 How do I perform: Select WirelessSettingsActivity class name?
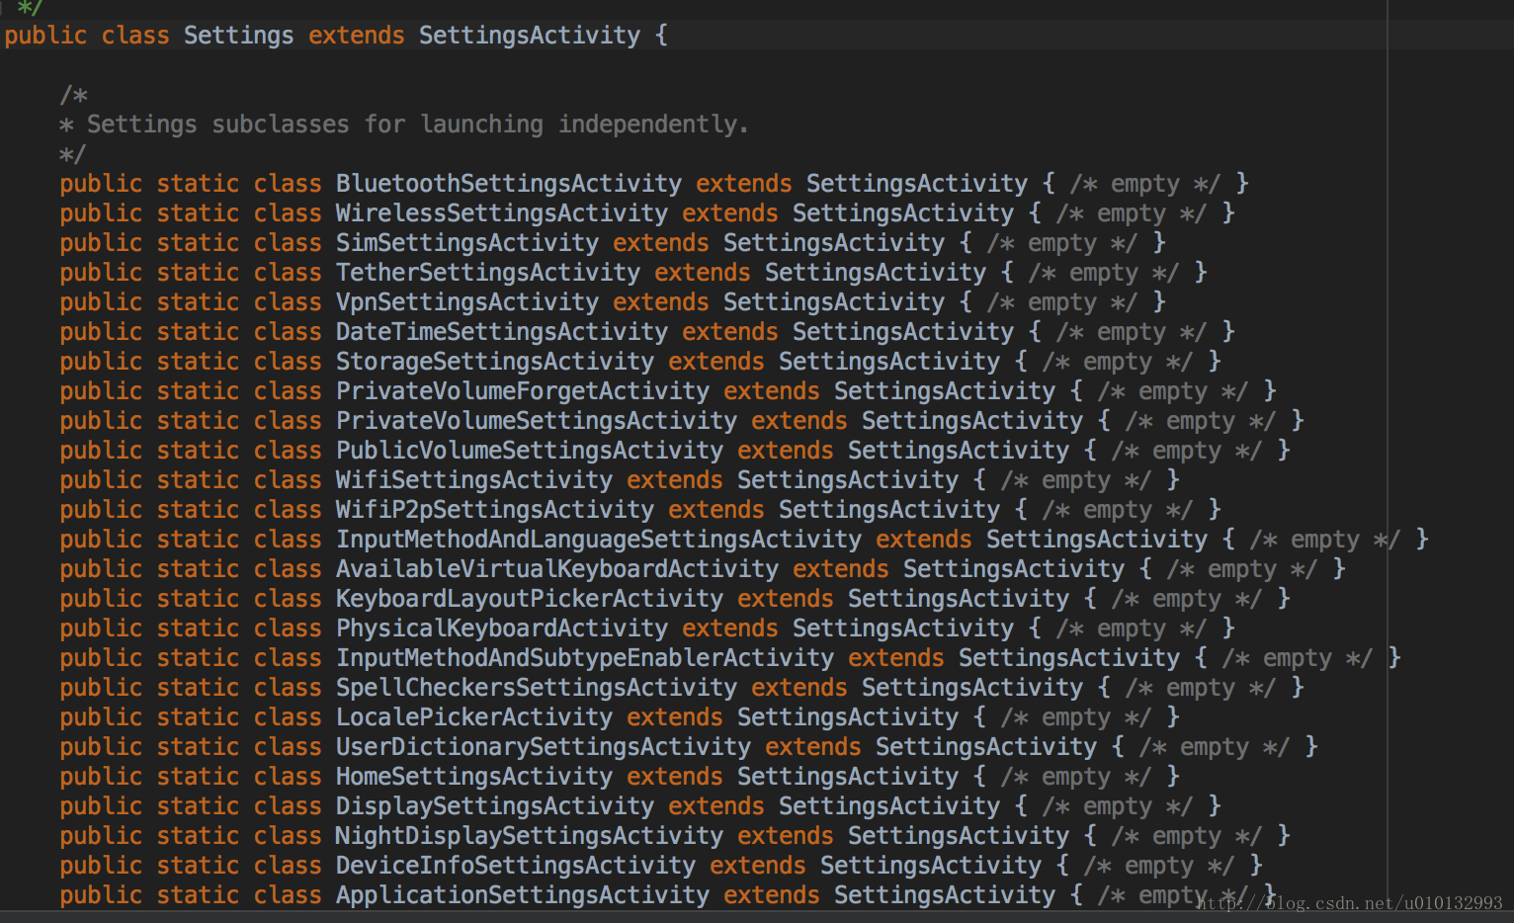pos(502,213)
